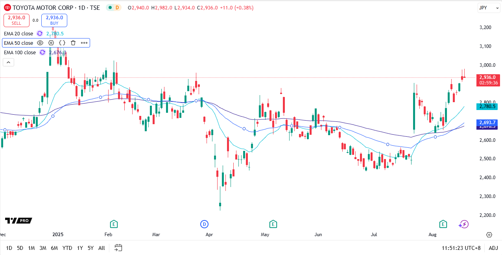Image resolution: width=502 pixels, height=255 pixels.
Task: Open EMA 50 more options ellipsis
Action: pyautogui.click(x=84, y=43)
